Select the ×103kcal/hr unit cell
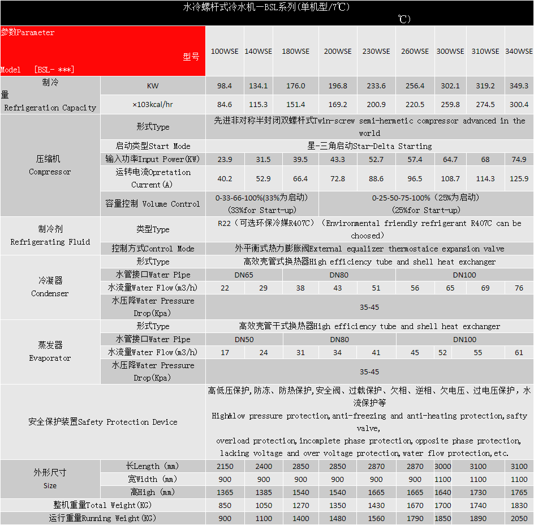The image size is (534, 525). click(153, 105)
